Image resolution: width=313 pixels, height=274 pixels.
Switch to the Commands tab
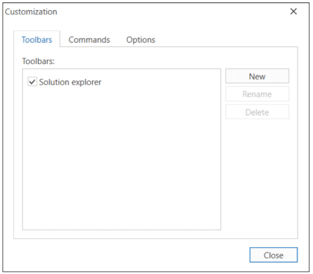(x=89, y=40)
